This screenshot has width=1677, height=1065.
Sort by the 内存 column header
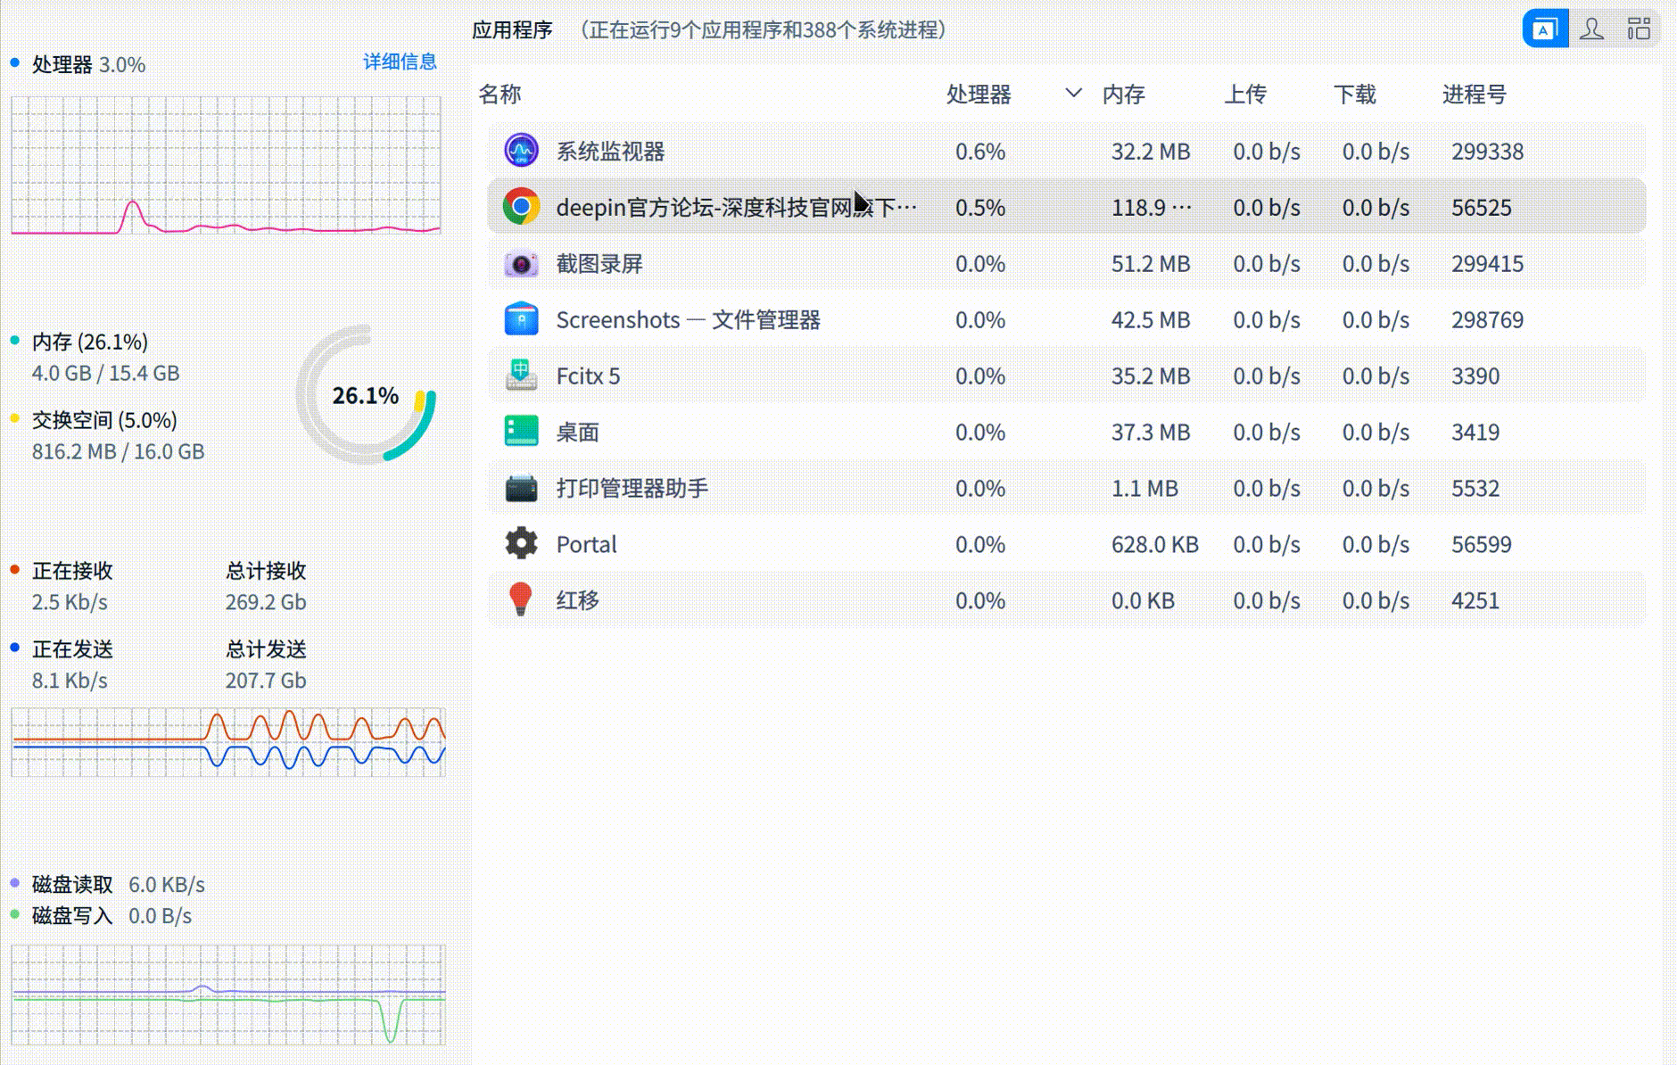[1124, 94]
